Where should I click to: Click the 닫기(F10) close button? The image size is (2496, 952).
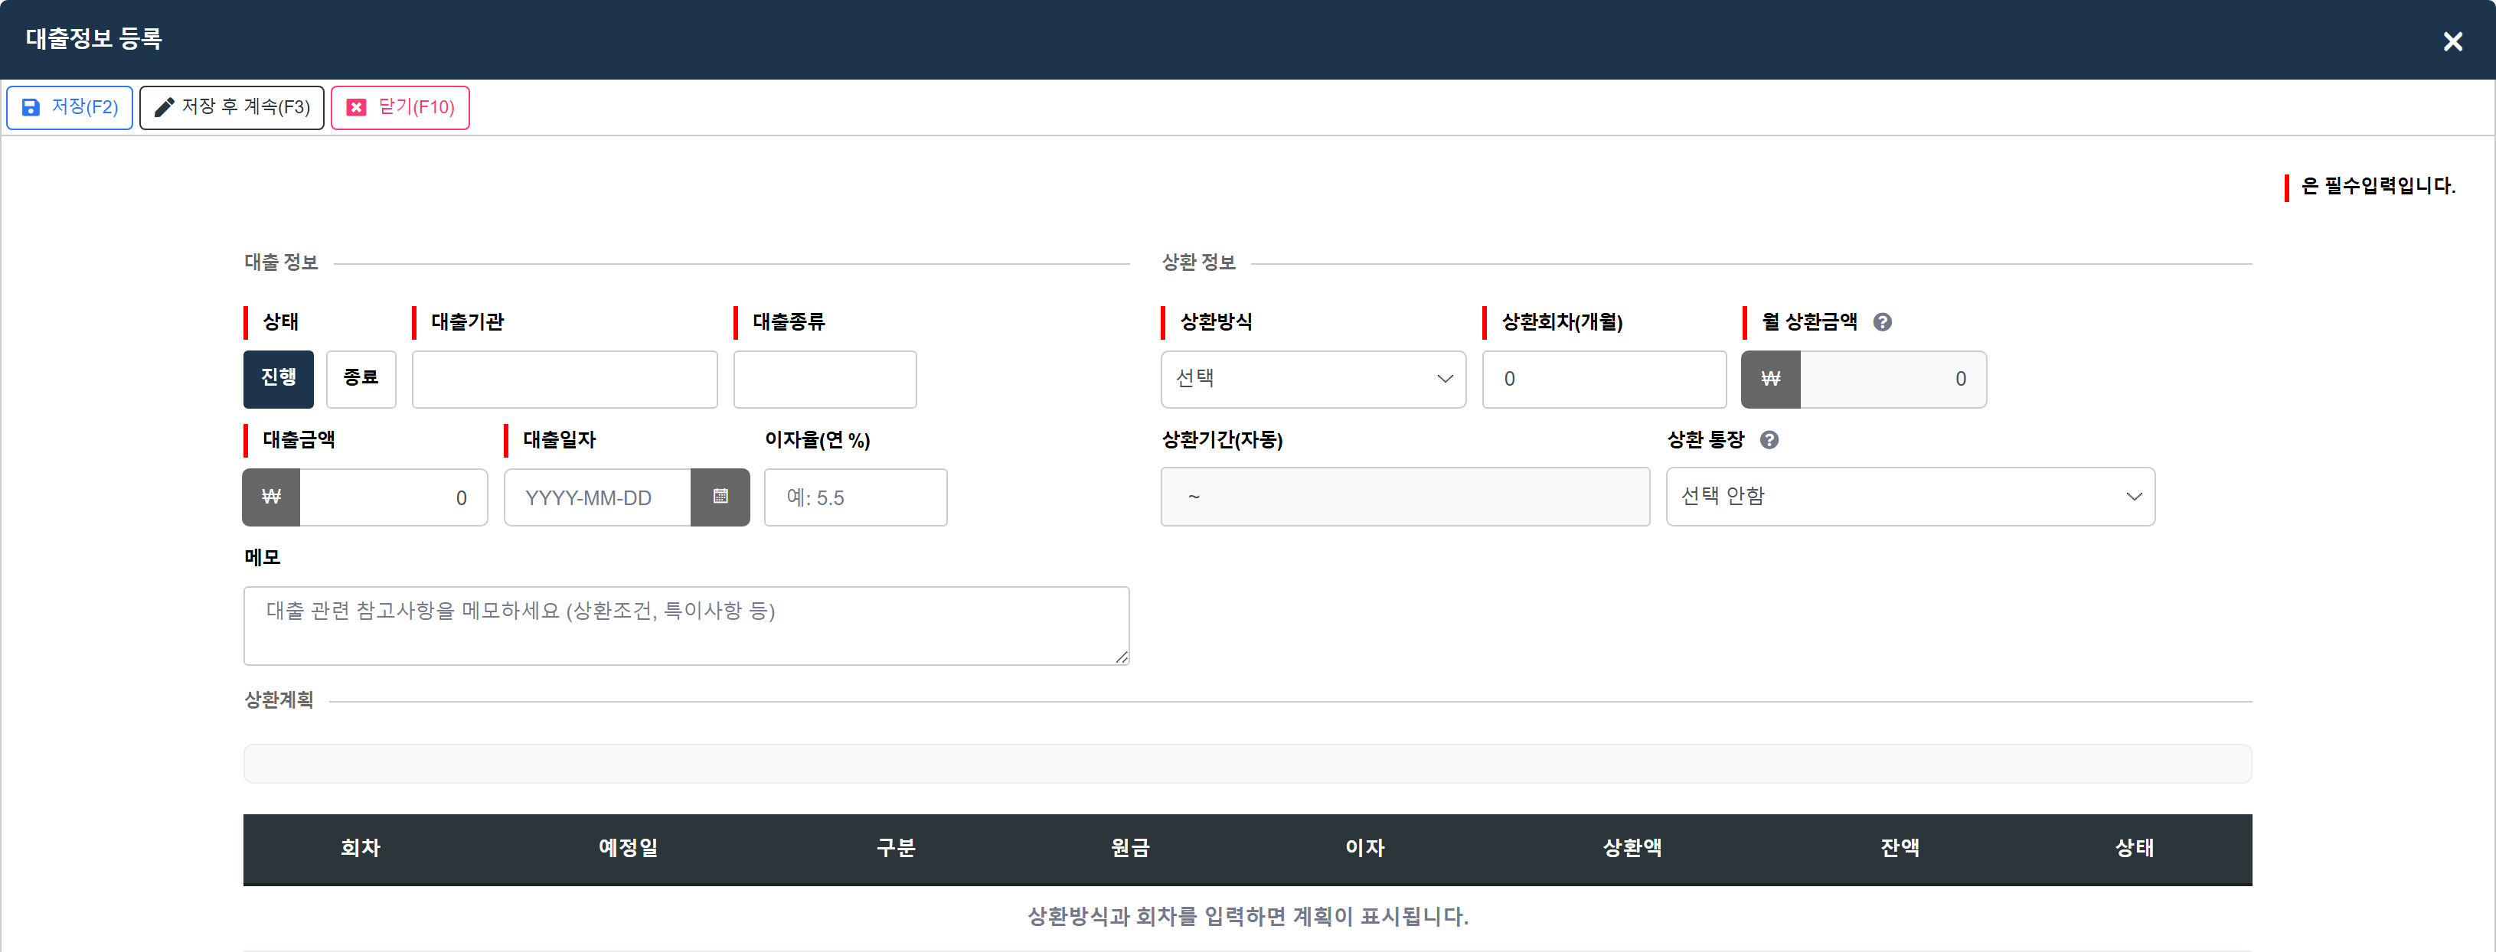pyautogui.click(x=400, y=107)
